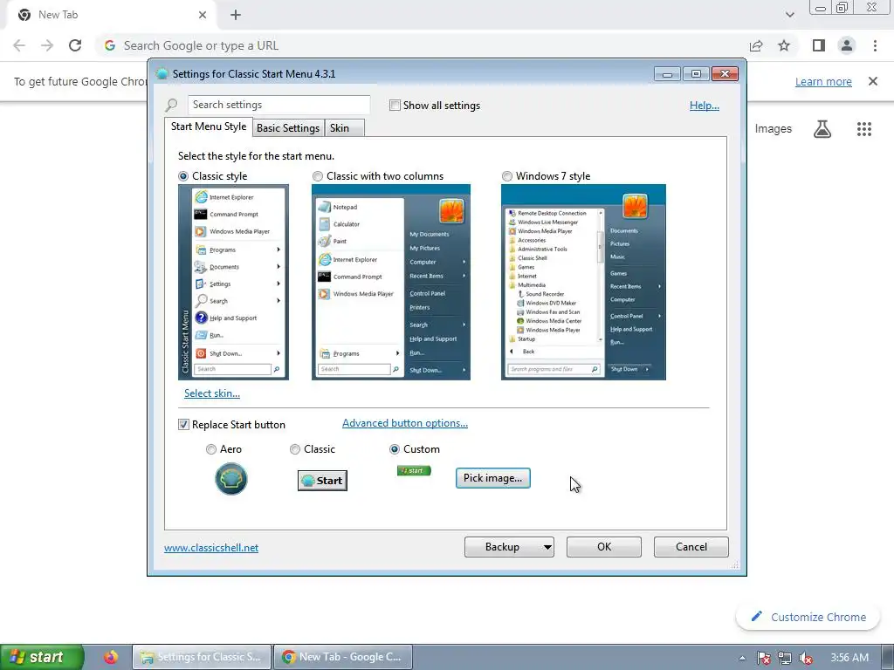Image resolution: width=894 pixels, height=670 pixels.
Task: Switch to the Skin tab
Action: tap(340, 128)
